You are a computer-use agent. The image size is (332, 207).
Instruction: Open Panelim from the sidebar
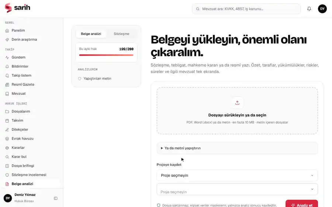(x=32, y=31)
